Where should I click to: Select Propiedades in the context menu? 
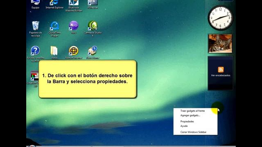tap(187, 122)
